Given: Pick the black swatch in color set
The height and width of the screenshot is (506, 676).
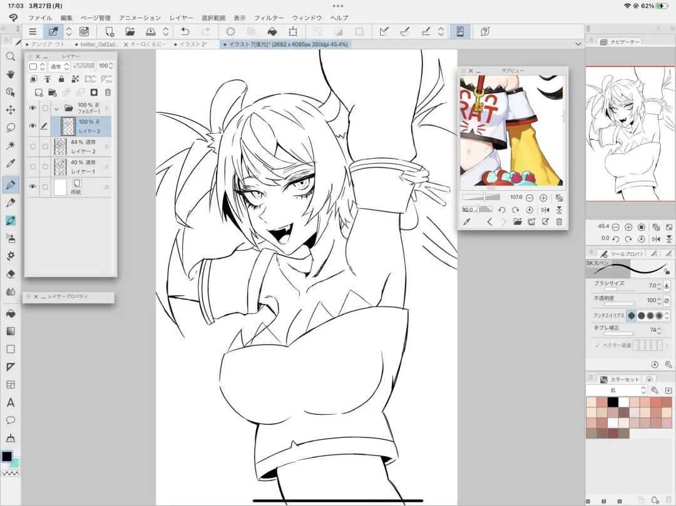Looking at the screenshot, I should 613,402.
